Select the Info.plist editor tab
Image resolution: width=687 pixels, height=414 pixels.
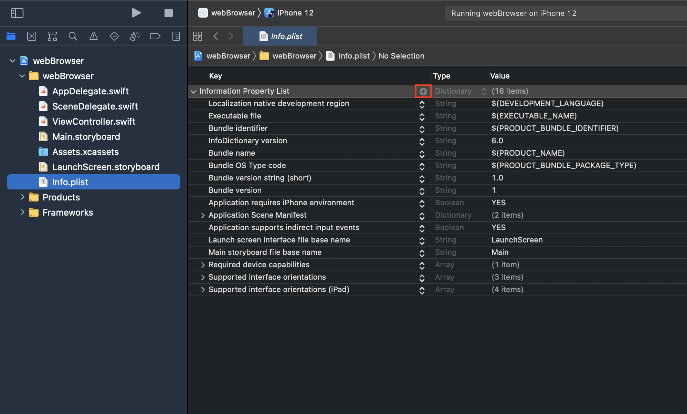[280, 36]
